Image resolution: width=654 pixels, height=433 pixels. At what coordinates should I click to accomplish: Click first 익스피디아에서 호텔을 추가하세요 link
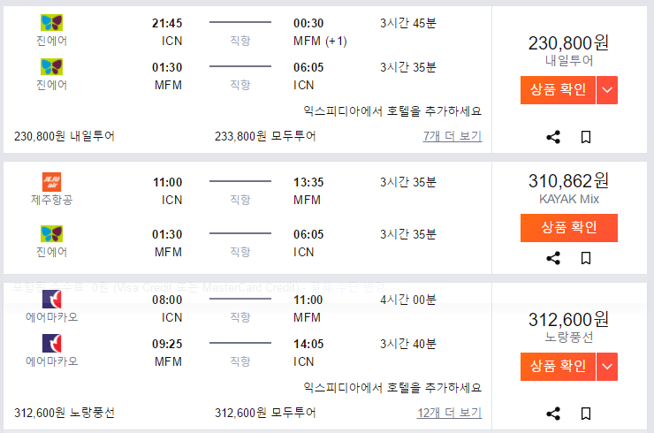392,111
